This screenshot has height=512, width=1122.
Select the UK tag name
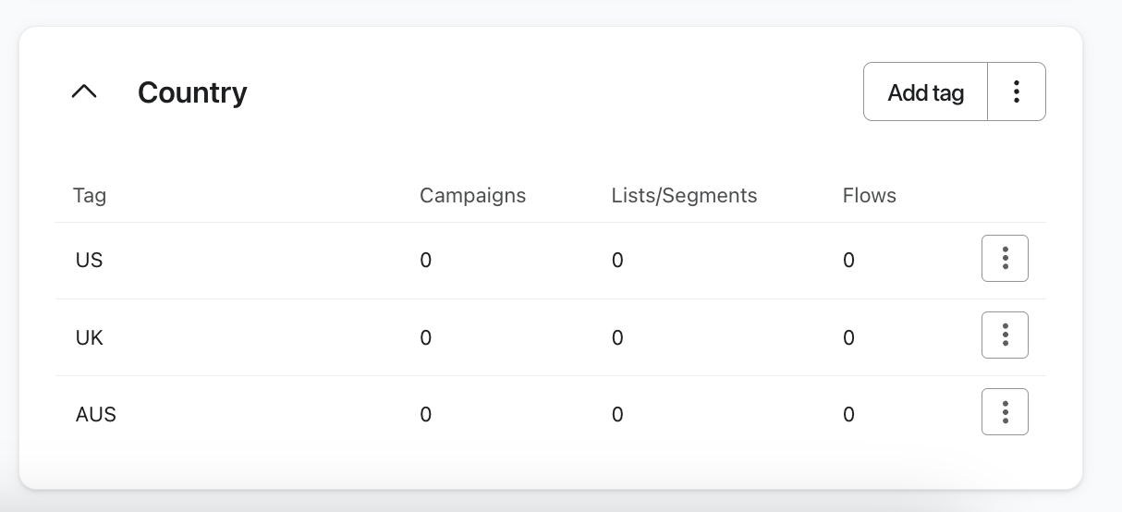(89, 338)
